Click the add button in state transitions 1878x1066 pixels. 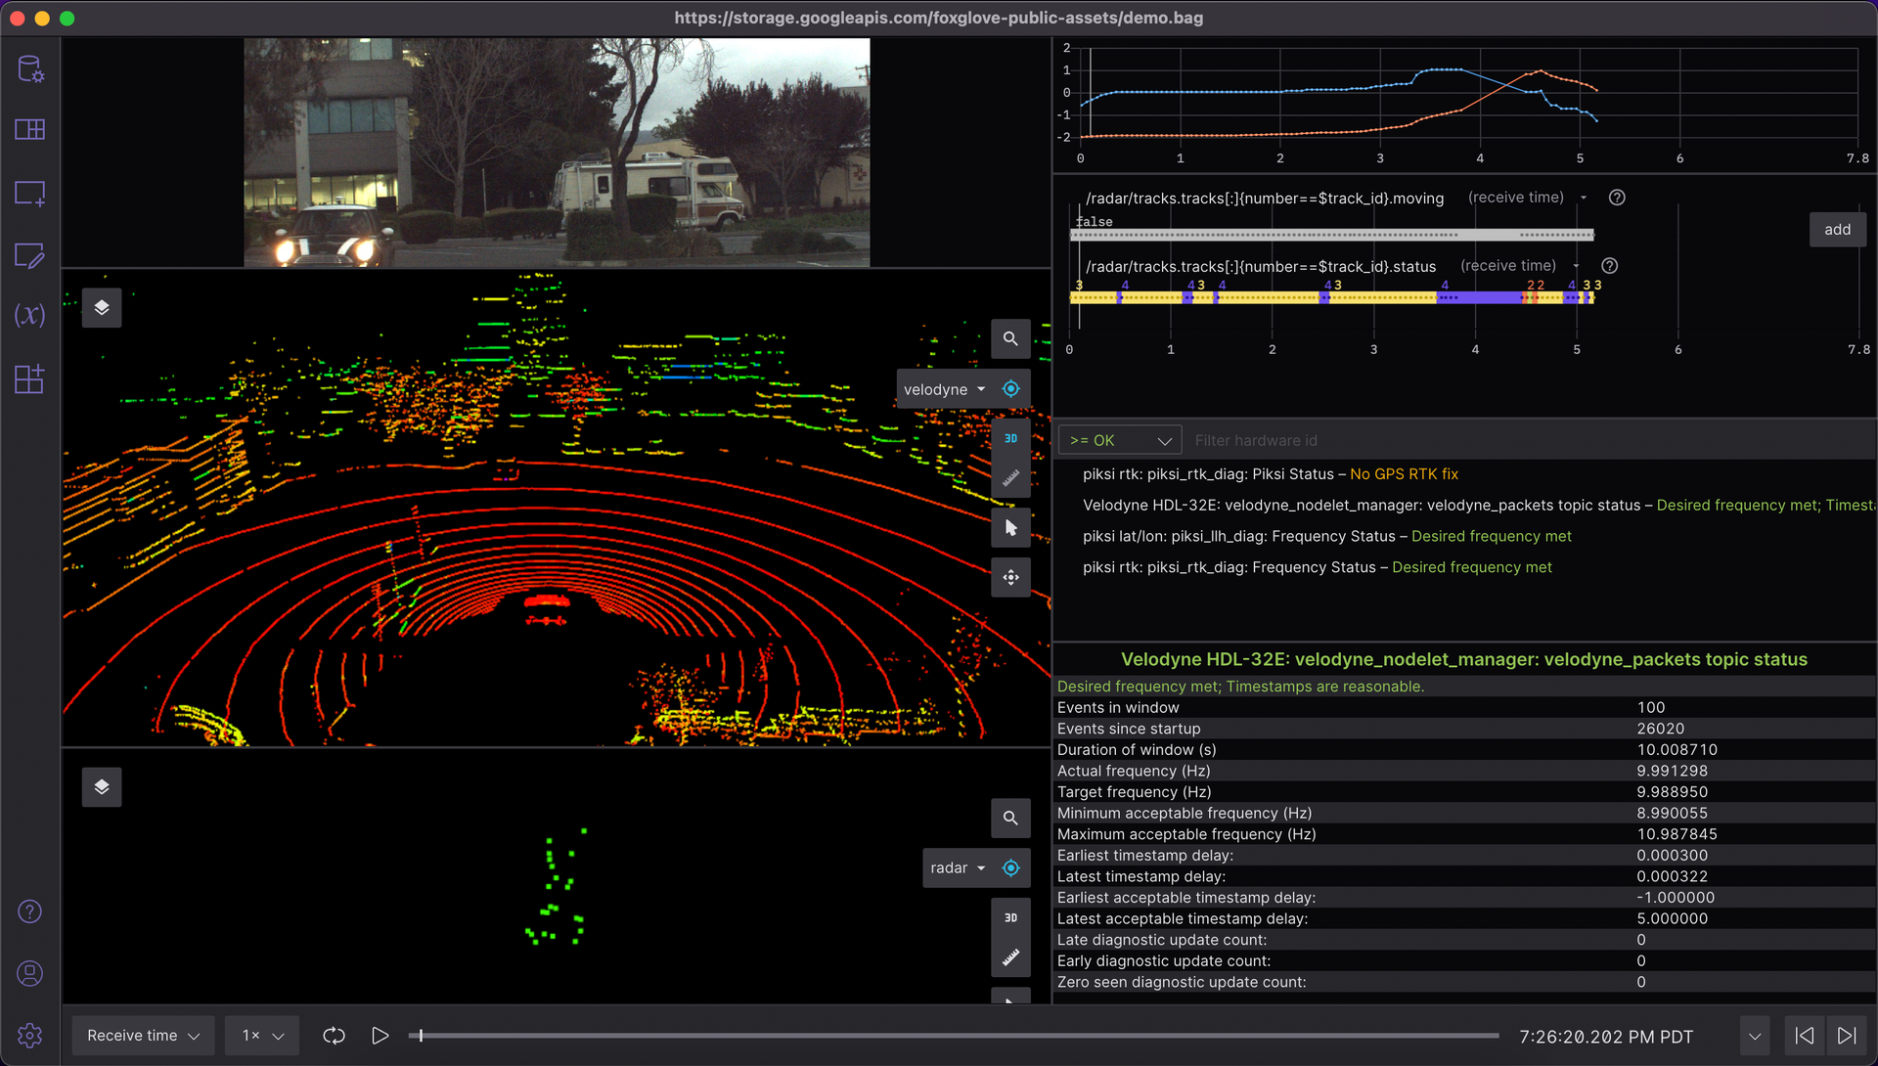point(1837,230)
